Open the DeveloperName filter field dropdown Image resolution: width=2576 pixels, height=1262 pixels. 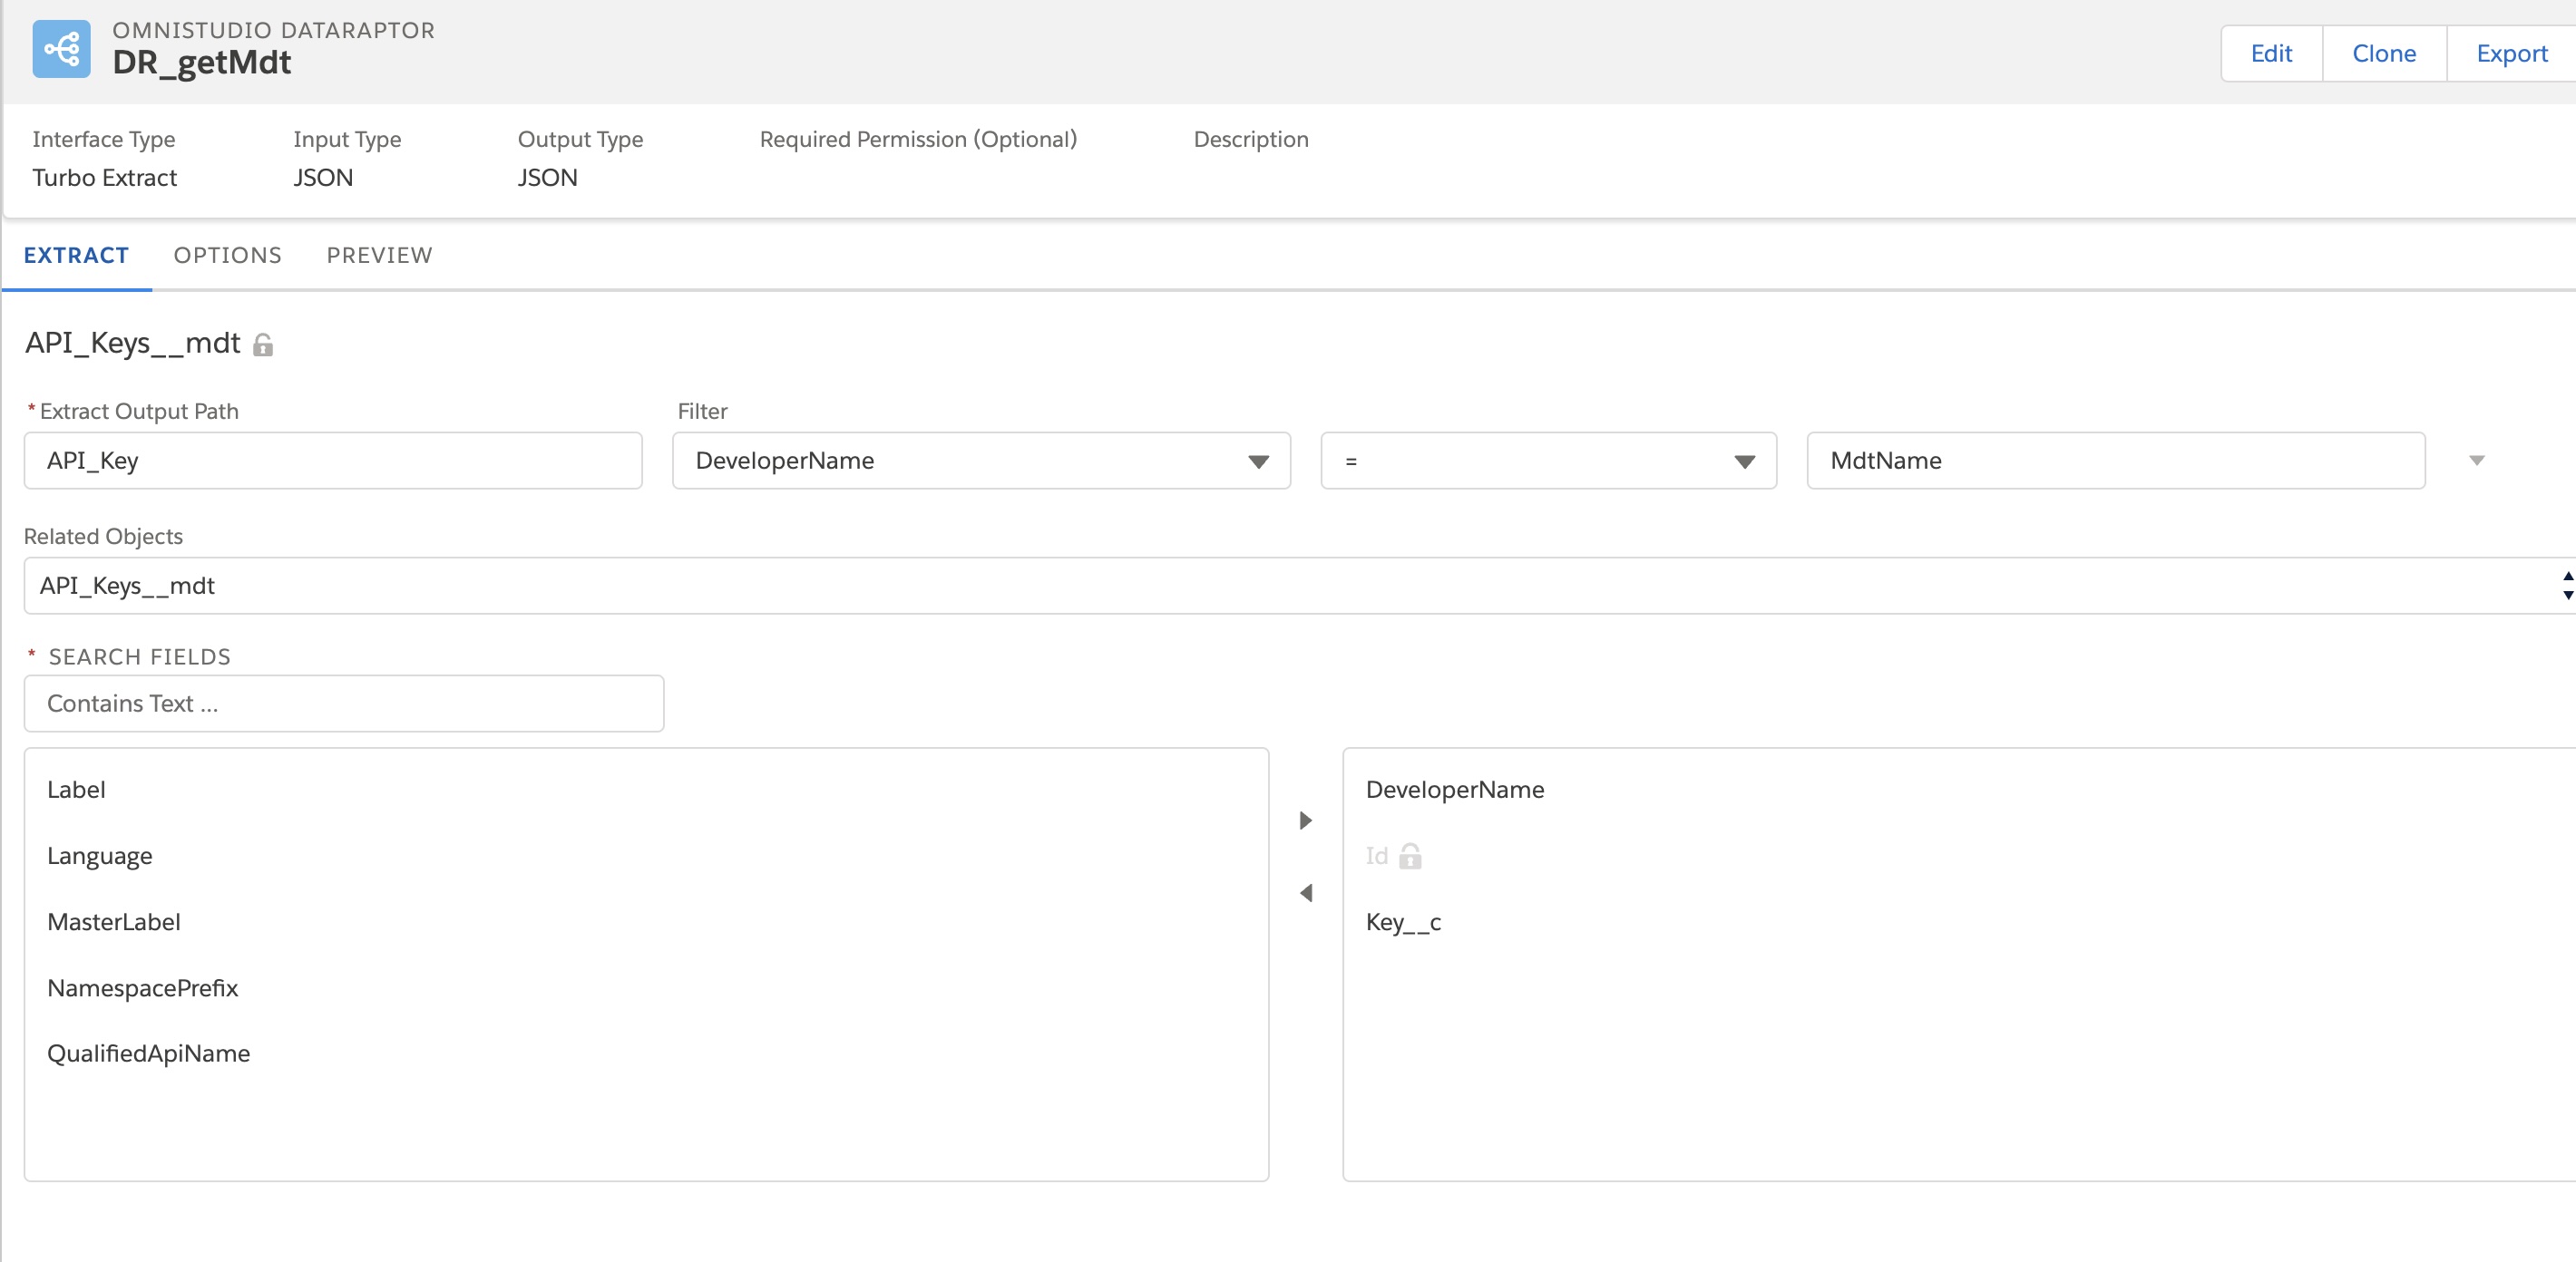pos(981,461)
